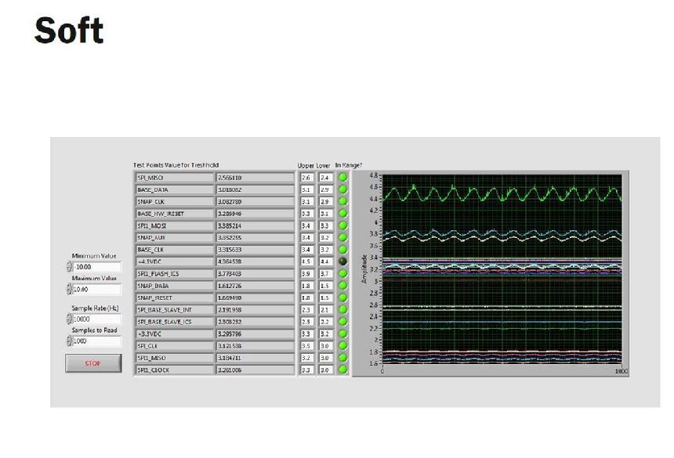The image size is (674, 458).
Task: Select the SPI1_CLOCK test point name
Action: tap(174, 370)
